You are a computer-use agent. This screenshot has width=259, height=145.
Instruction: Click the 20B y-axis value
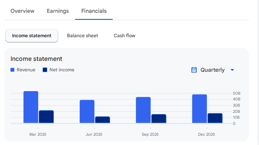coord(237,111)
